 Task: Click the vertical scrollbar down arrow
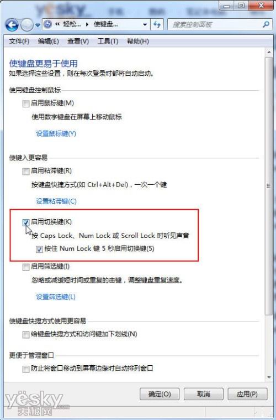pos(269,377)
